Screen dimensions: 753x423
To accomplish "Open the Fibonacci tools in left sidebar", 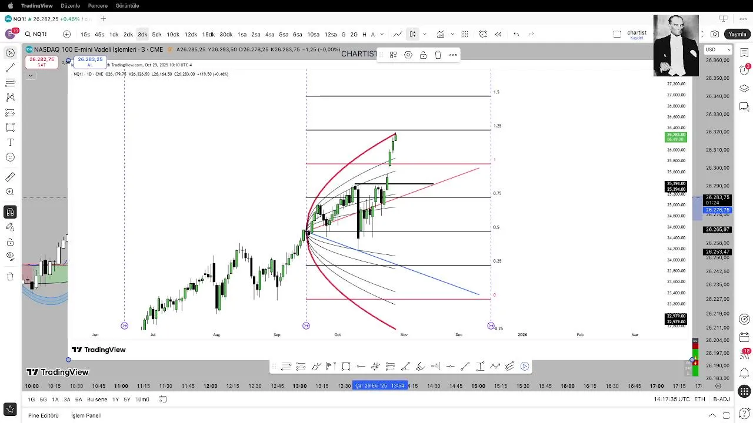I will point(10,83).
